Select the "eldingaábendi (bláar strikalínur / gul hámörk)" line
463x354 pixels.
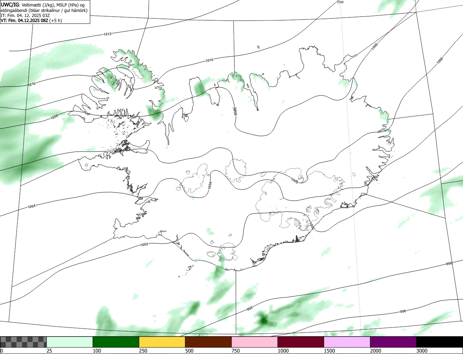pos(44,10)
